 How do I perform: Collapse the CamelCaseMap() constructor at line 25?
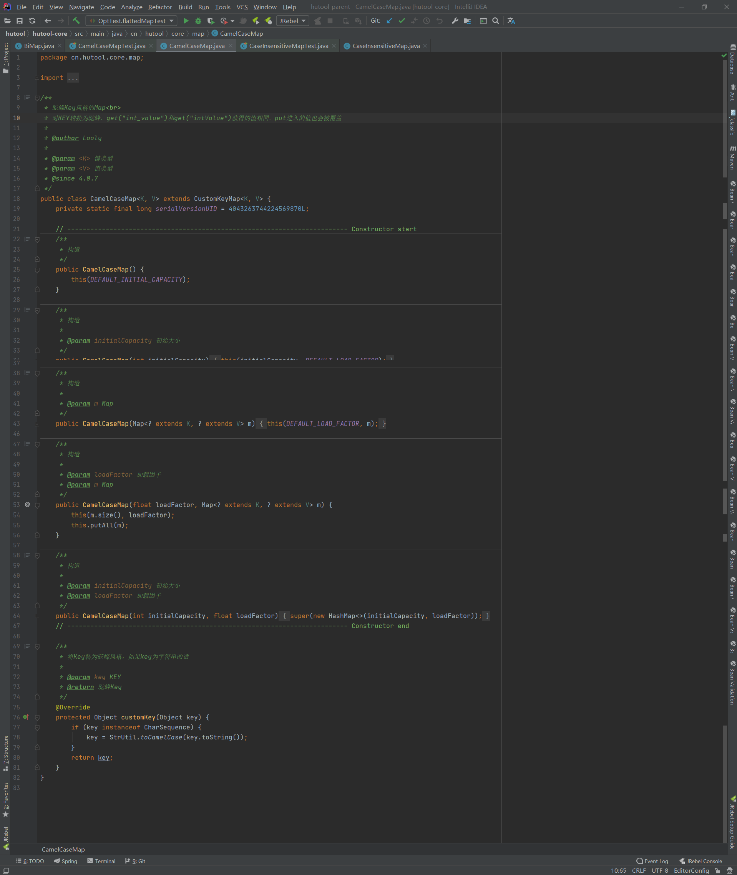(x=37, y=270)
